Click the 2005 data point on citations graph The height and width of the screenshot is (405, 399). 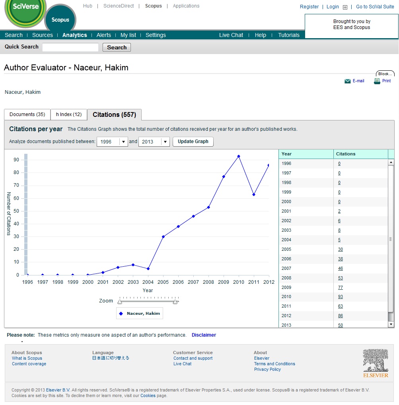pos(163,236)
